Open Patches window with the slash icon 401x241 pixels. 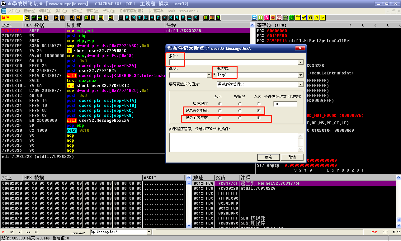pos(164,18)
